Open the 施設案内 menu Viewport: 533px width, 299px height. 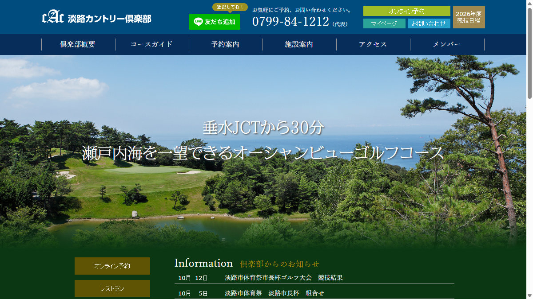tap(299, 44)
